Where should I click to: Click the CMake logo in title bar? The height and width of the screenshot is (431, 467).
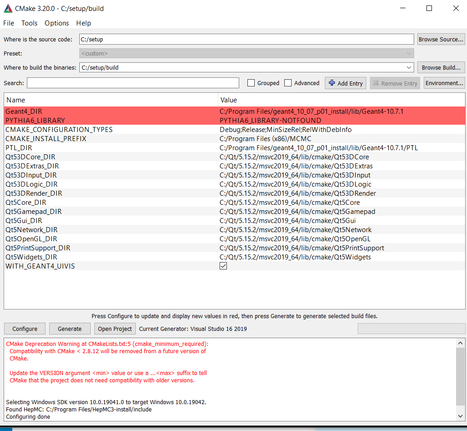[x=8, y=8]
